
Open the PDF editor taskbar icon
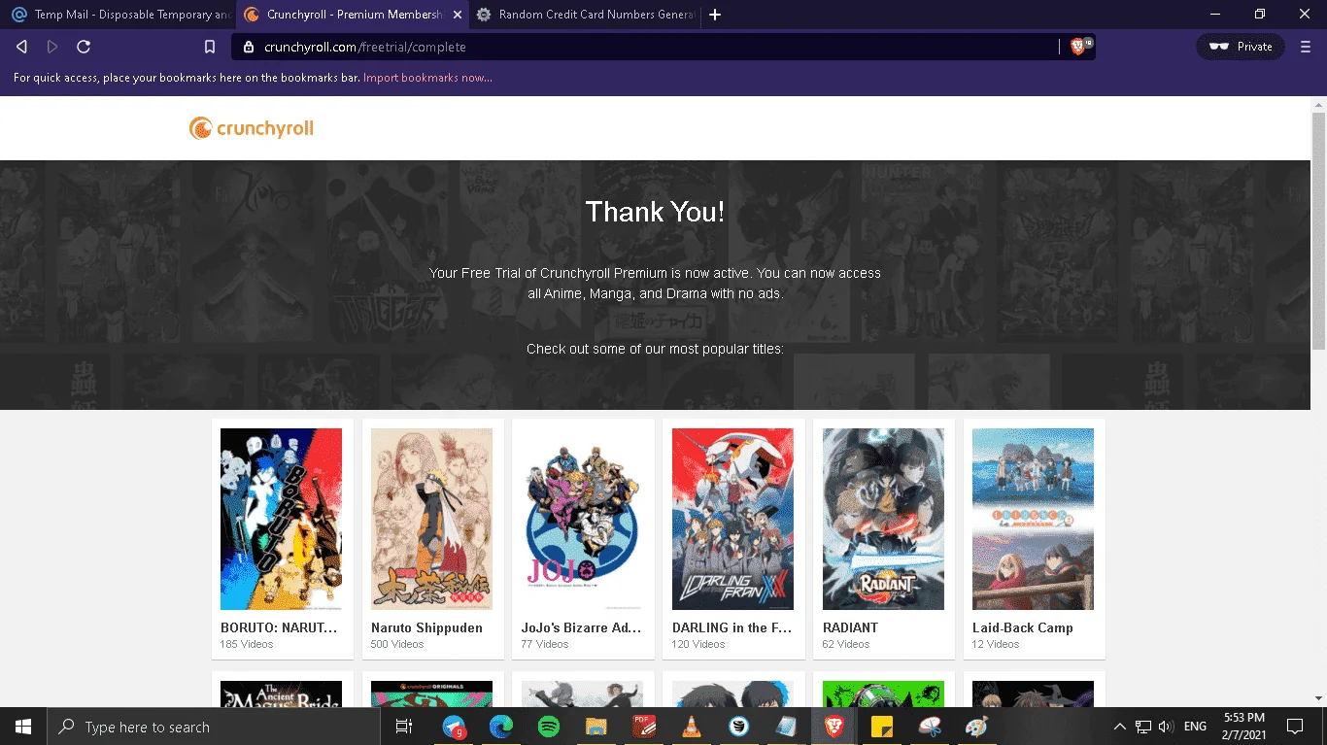(x=643, y=727)
